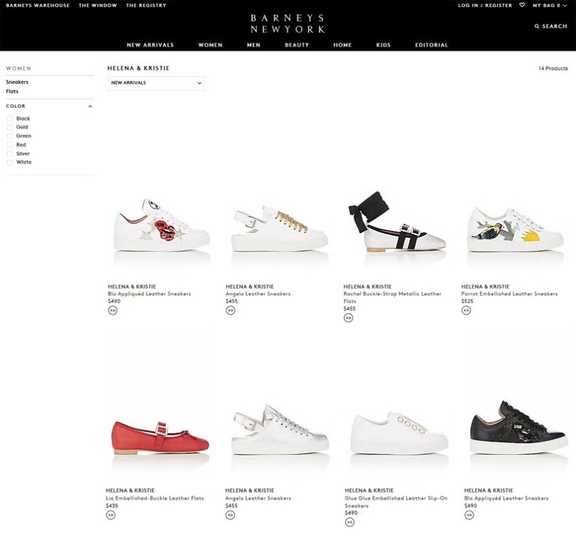Click XO badge under Parrot Embellished Sneakers
This screenshot has height=539, width=576.
[x=466, y=310]
